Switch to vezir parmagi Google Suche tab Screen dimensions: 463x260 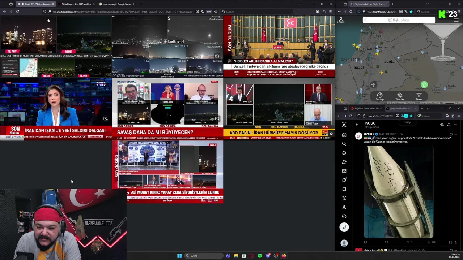(x=116, y=4)
